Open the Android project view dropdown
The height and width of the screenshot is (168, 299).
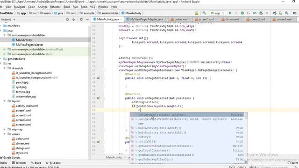tap(8, 19)
